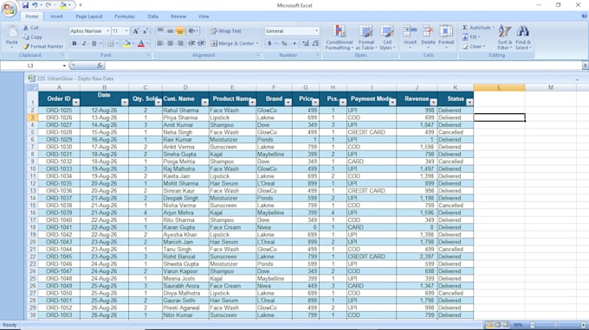Select the CREDIT CARD cell in row 5

click(x=372, y=132)
